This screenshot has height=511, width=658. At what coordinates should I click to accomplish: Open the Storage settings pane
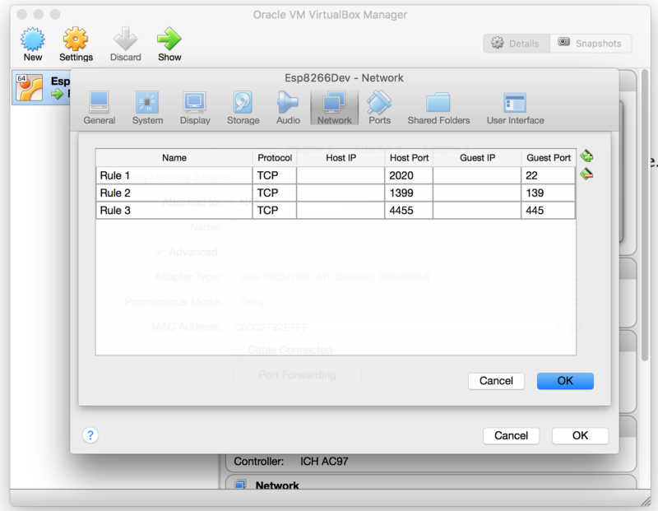tap(243, 108)
